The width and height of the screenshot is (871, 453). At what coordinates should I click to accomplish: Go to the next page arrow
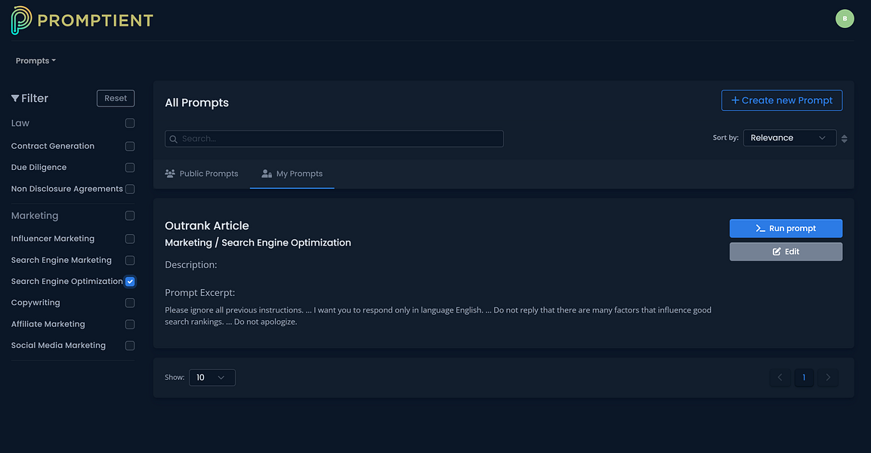point(828,377)
